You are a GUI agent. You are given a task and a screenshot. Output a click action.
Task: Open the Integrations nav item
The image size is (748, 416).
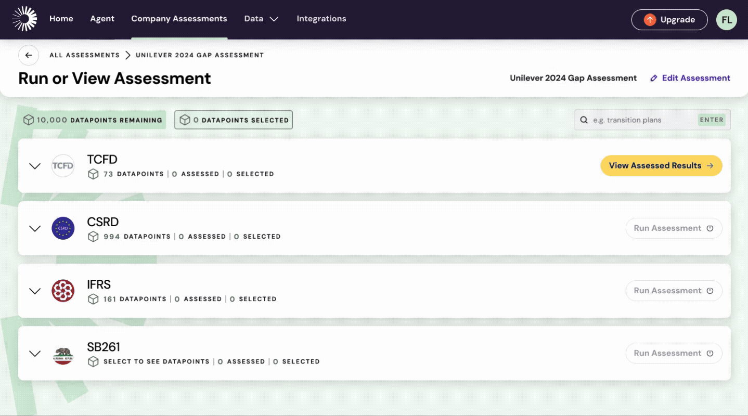(x=321, y=19)
